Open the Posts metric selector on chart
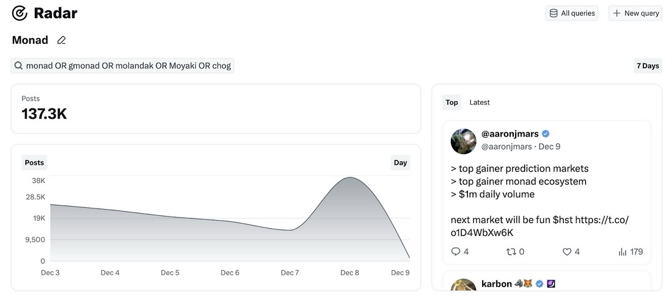This screenshot has height=300, width=672. (34, 163)
